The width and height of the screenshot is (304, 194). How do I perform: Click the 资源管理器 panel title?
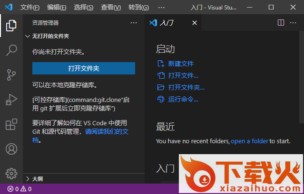click(x=45, y=23)
